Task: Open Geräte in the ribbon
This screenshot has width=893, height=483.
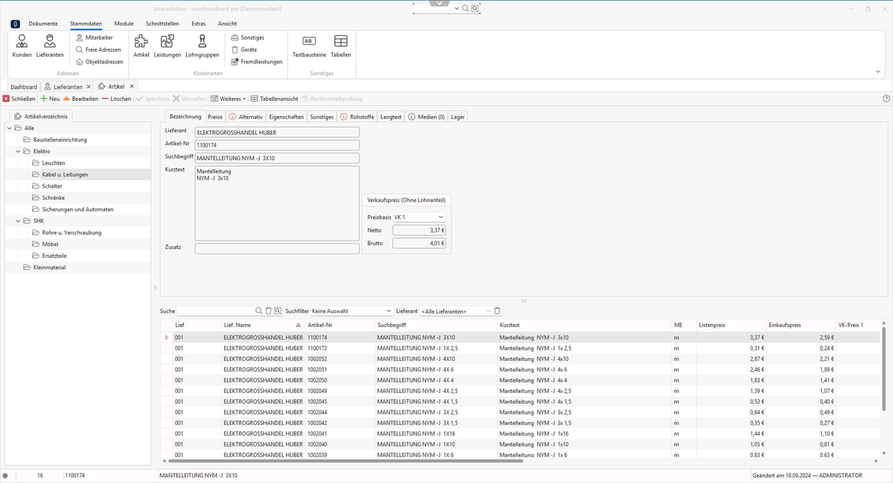Action: click(244, 49)
